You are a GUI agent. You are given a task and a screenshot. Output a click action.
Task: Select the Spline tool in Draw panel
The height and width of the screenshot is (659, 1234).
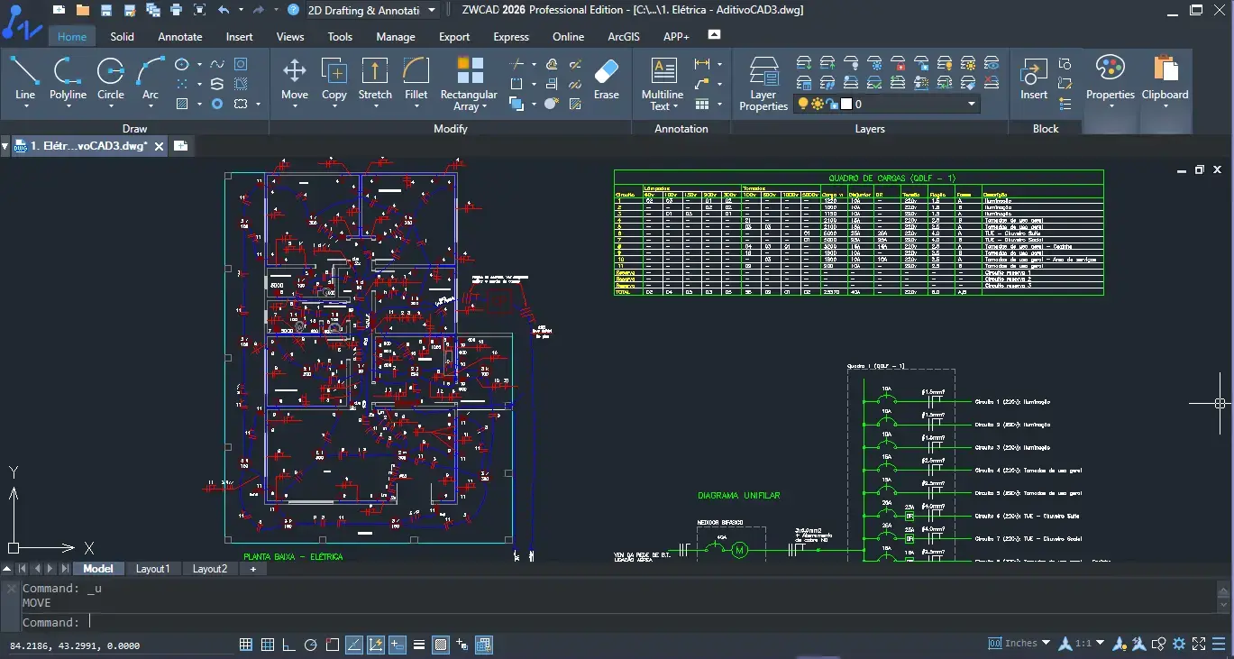(216, 64)
